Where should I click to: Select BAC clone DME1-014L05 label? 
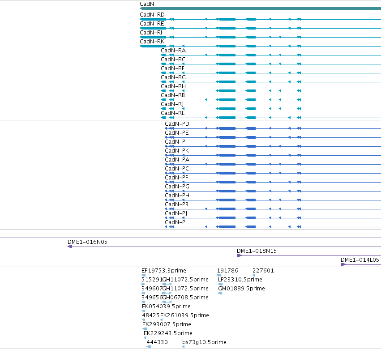coord(360,260)
